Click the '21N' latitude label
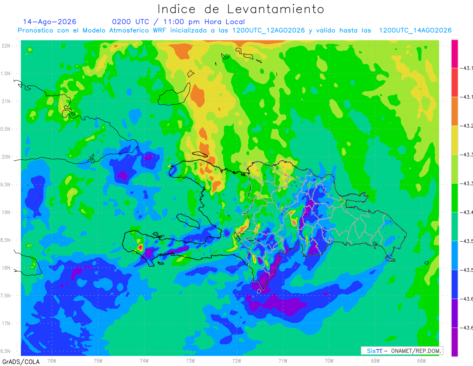This screenshot has height=366, width=473. (x=6, y=101)
